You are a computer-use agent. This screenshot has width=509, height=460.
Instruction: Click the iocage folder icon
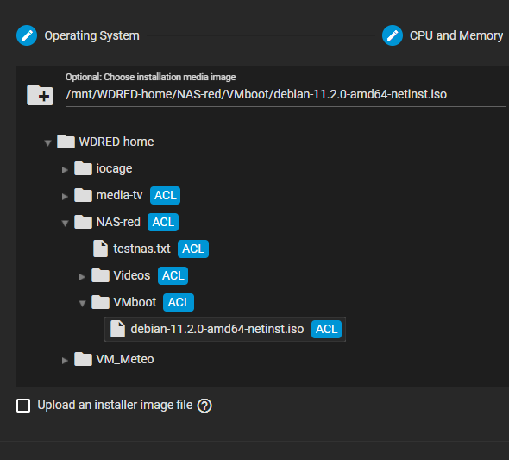coord(83,168)
